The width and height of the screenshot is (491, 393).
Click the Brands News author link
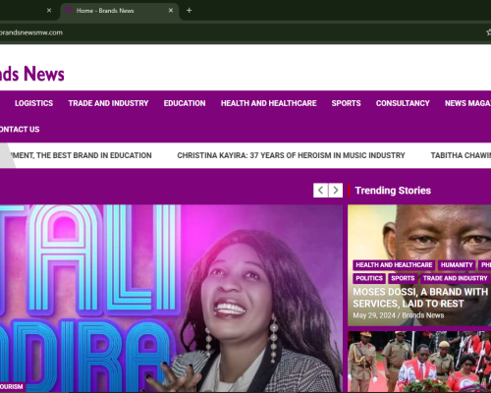[x=423, y=315]
